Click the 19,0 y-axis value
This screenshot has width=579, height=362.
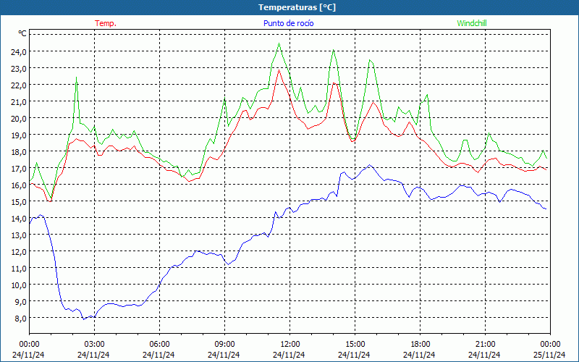(x=19, y=135)
